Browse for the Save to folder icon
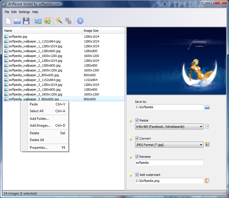The height and width of the screenshot is (198, 229). [207, 107]
